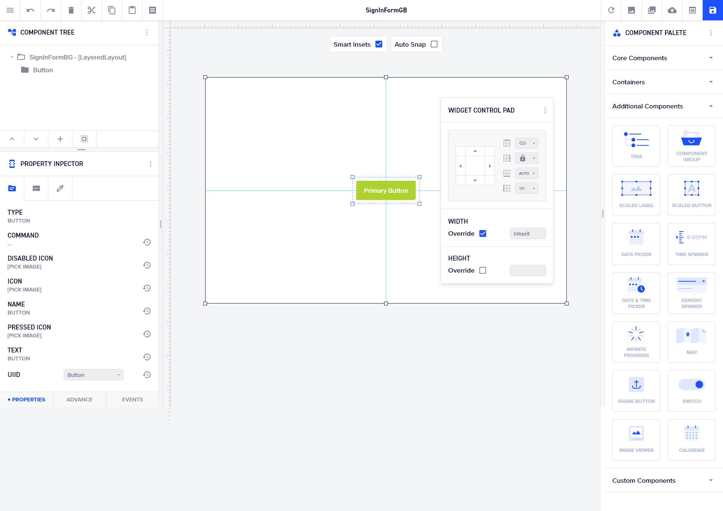The height and width of the screenshot is (511, 723).
Task: Click the blue Save icon
Action: [x=712, y=10]
